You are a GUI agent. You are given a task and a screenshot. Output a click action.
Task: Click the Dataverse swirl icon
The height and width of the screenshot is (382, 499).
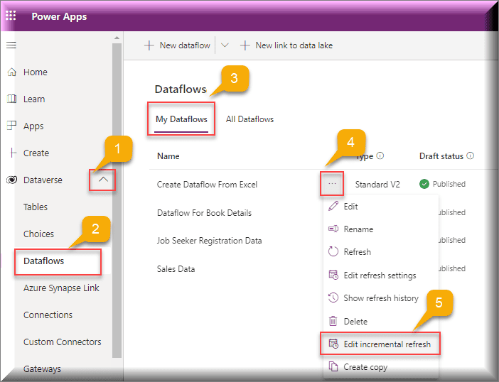(12, 180)
